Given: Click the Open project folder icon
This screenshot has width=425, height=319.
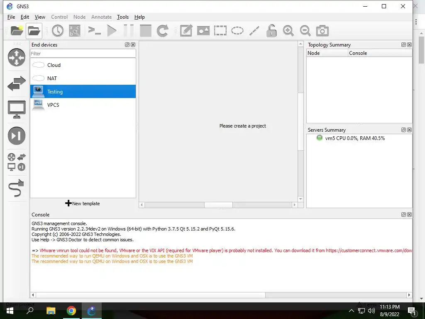Looking at the screenshot, I should click(x=34, y=31).
